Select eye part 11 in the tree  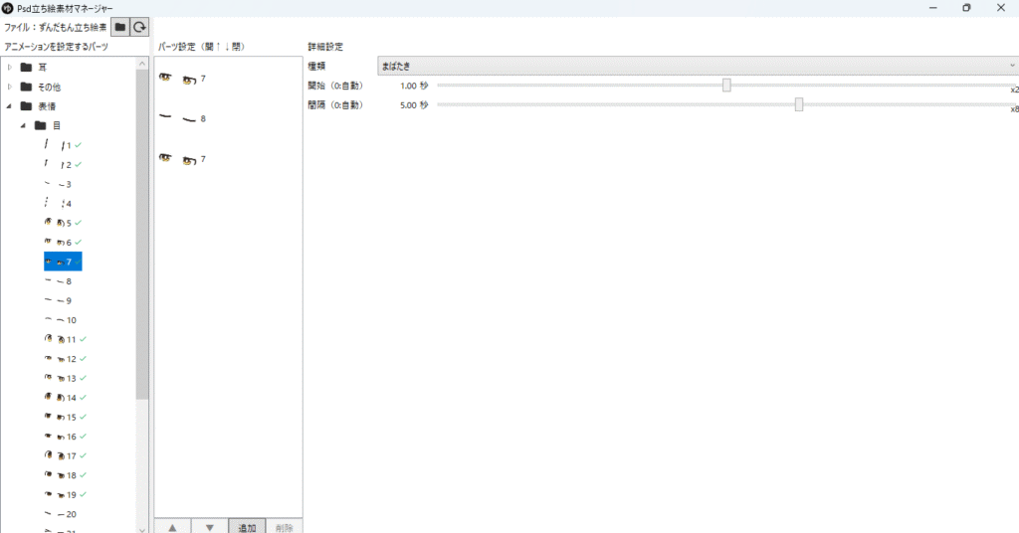tap(66, 339)
